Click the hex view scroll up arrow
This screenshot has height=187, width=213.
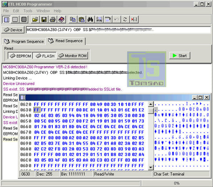click(x=150, y=104)
